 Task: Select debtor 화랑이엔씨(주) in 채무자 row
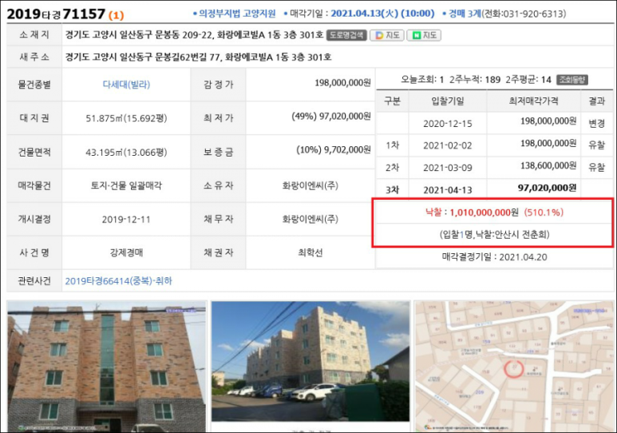click(310, 219)
